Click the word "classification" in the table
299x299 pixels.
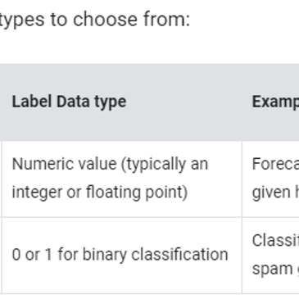179,255
